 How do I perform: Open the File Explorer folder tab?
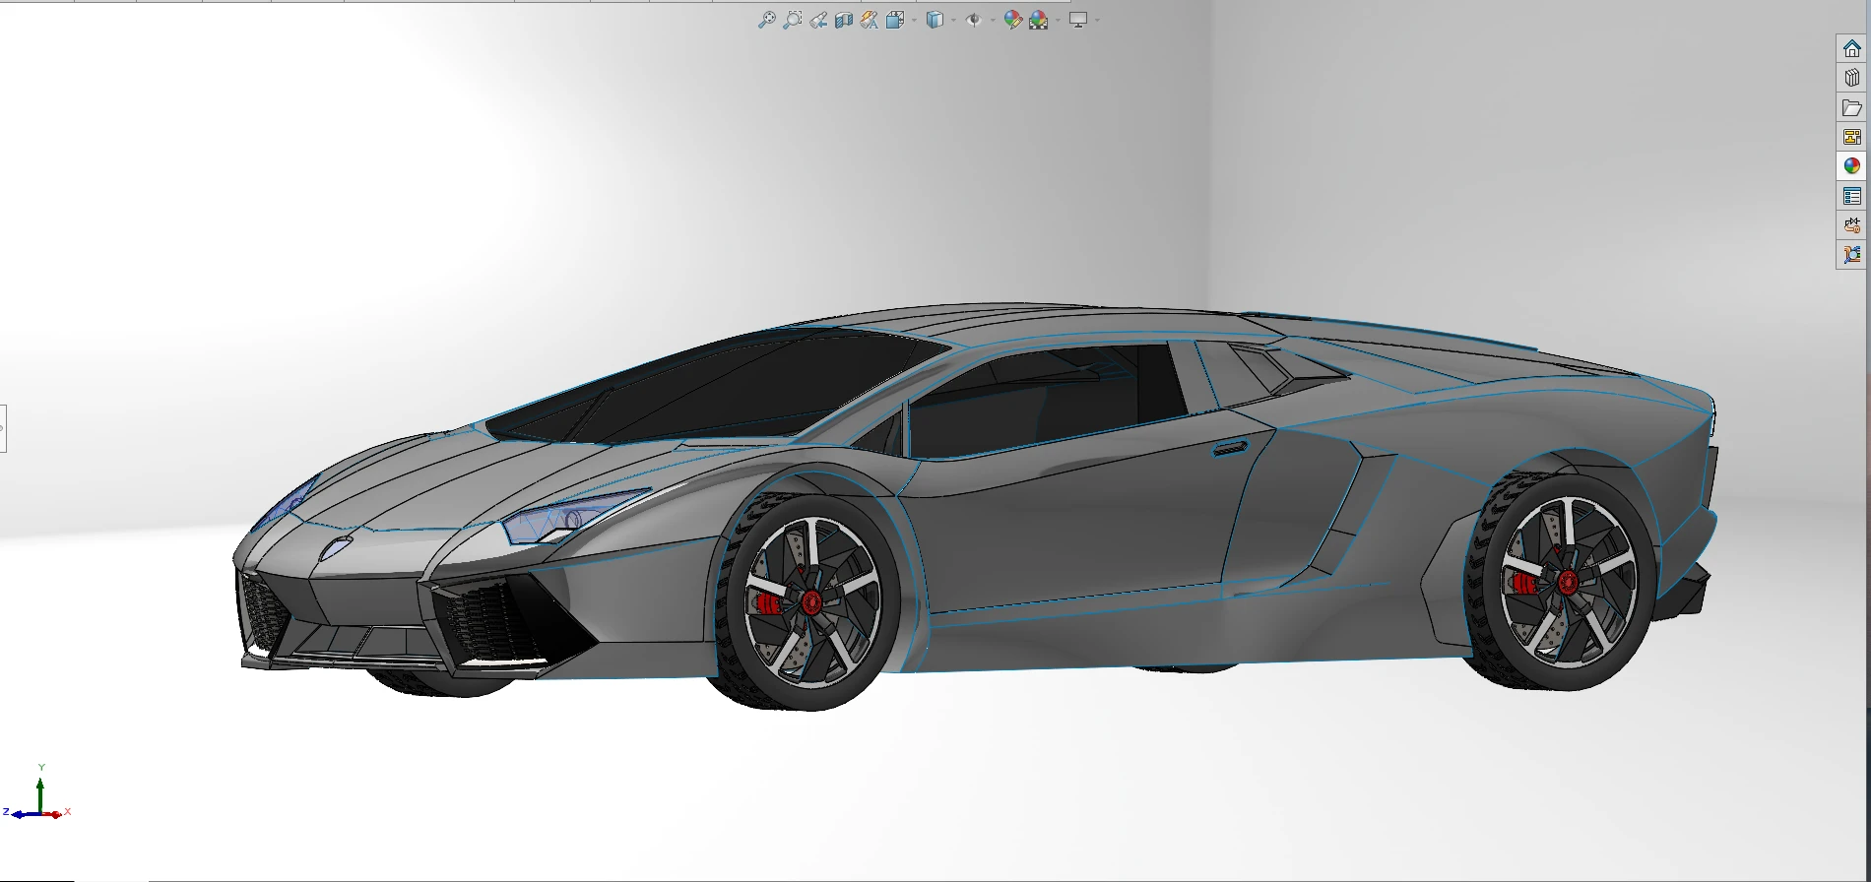(x=1852, y=107)
